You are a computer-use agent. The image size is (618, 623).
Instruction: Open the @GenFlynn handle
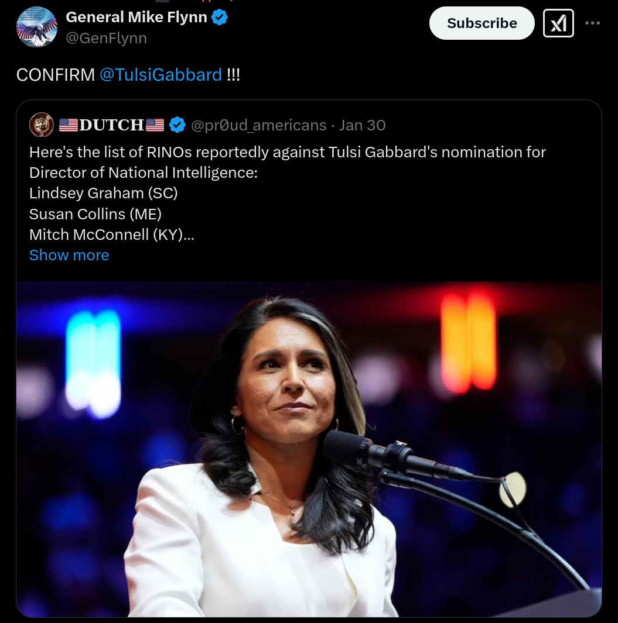click(x=106, y=38)
